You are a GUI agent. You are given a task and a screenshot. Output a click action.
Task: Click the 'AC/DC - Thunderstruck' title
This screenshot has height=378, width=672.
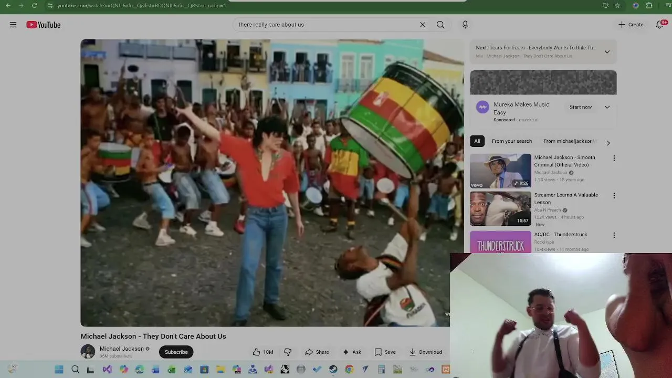tap(561, 235)
